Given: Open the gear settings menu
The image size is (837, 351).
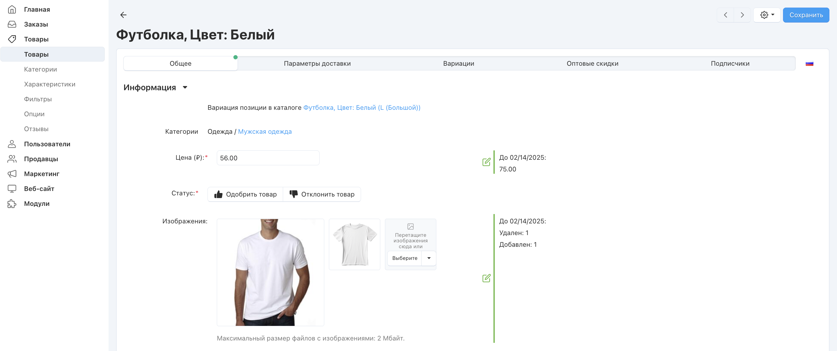Looking at the screenshot, I should pos(767,15).
